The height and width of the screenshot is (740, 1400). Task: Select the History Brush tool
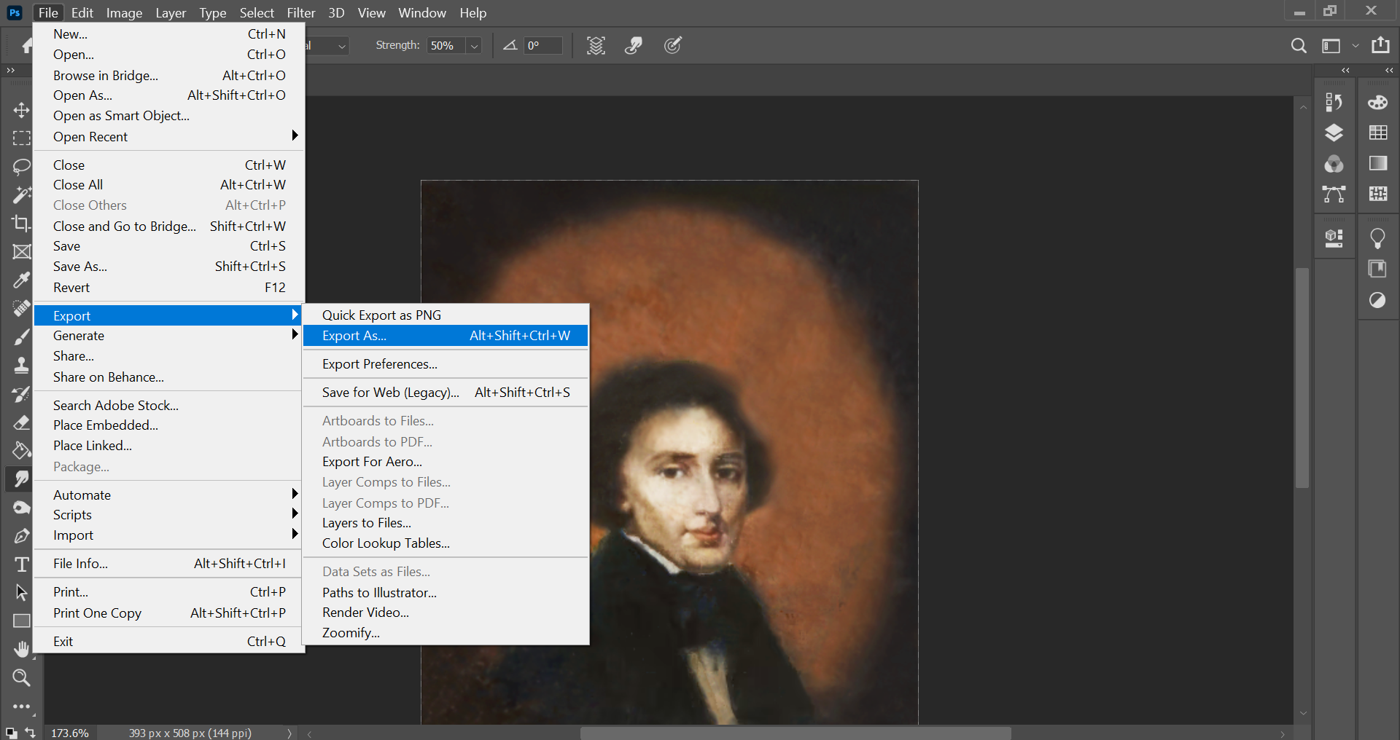pos(21,394)
